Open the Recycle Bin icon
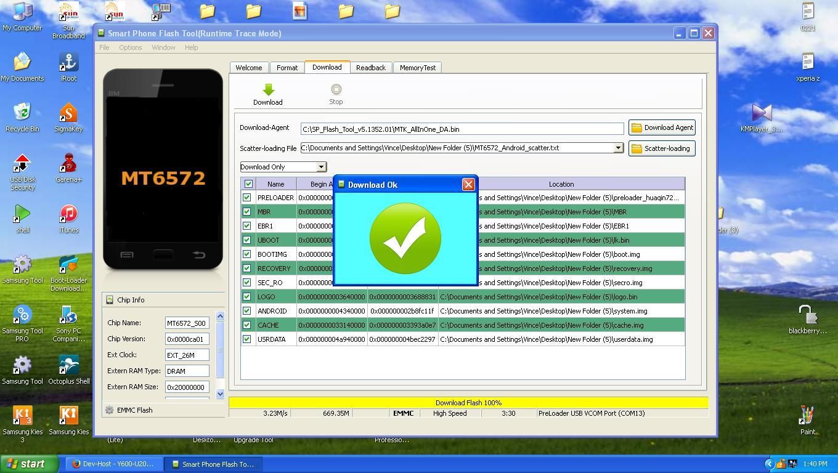The width and height of the screenshot is (838, 473). point(22,113)
